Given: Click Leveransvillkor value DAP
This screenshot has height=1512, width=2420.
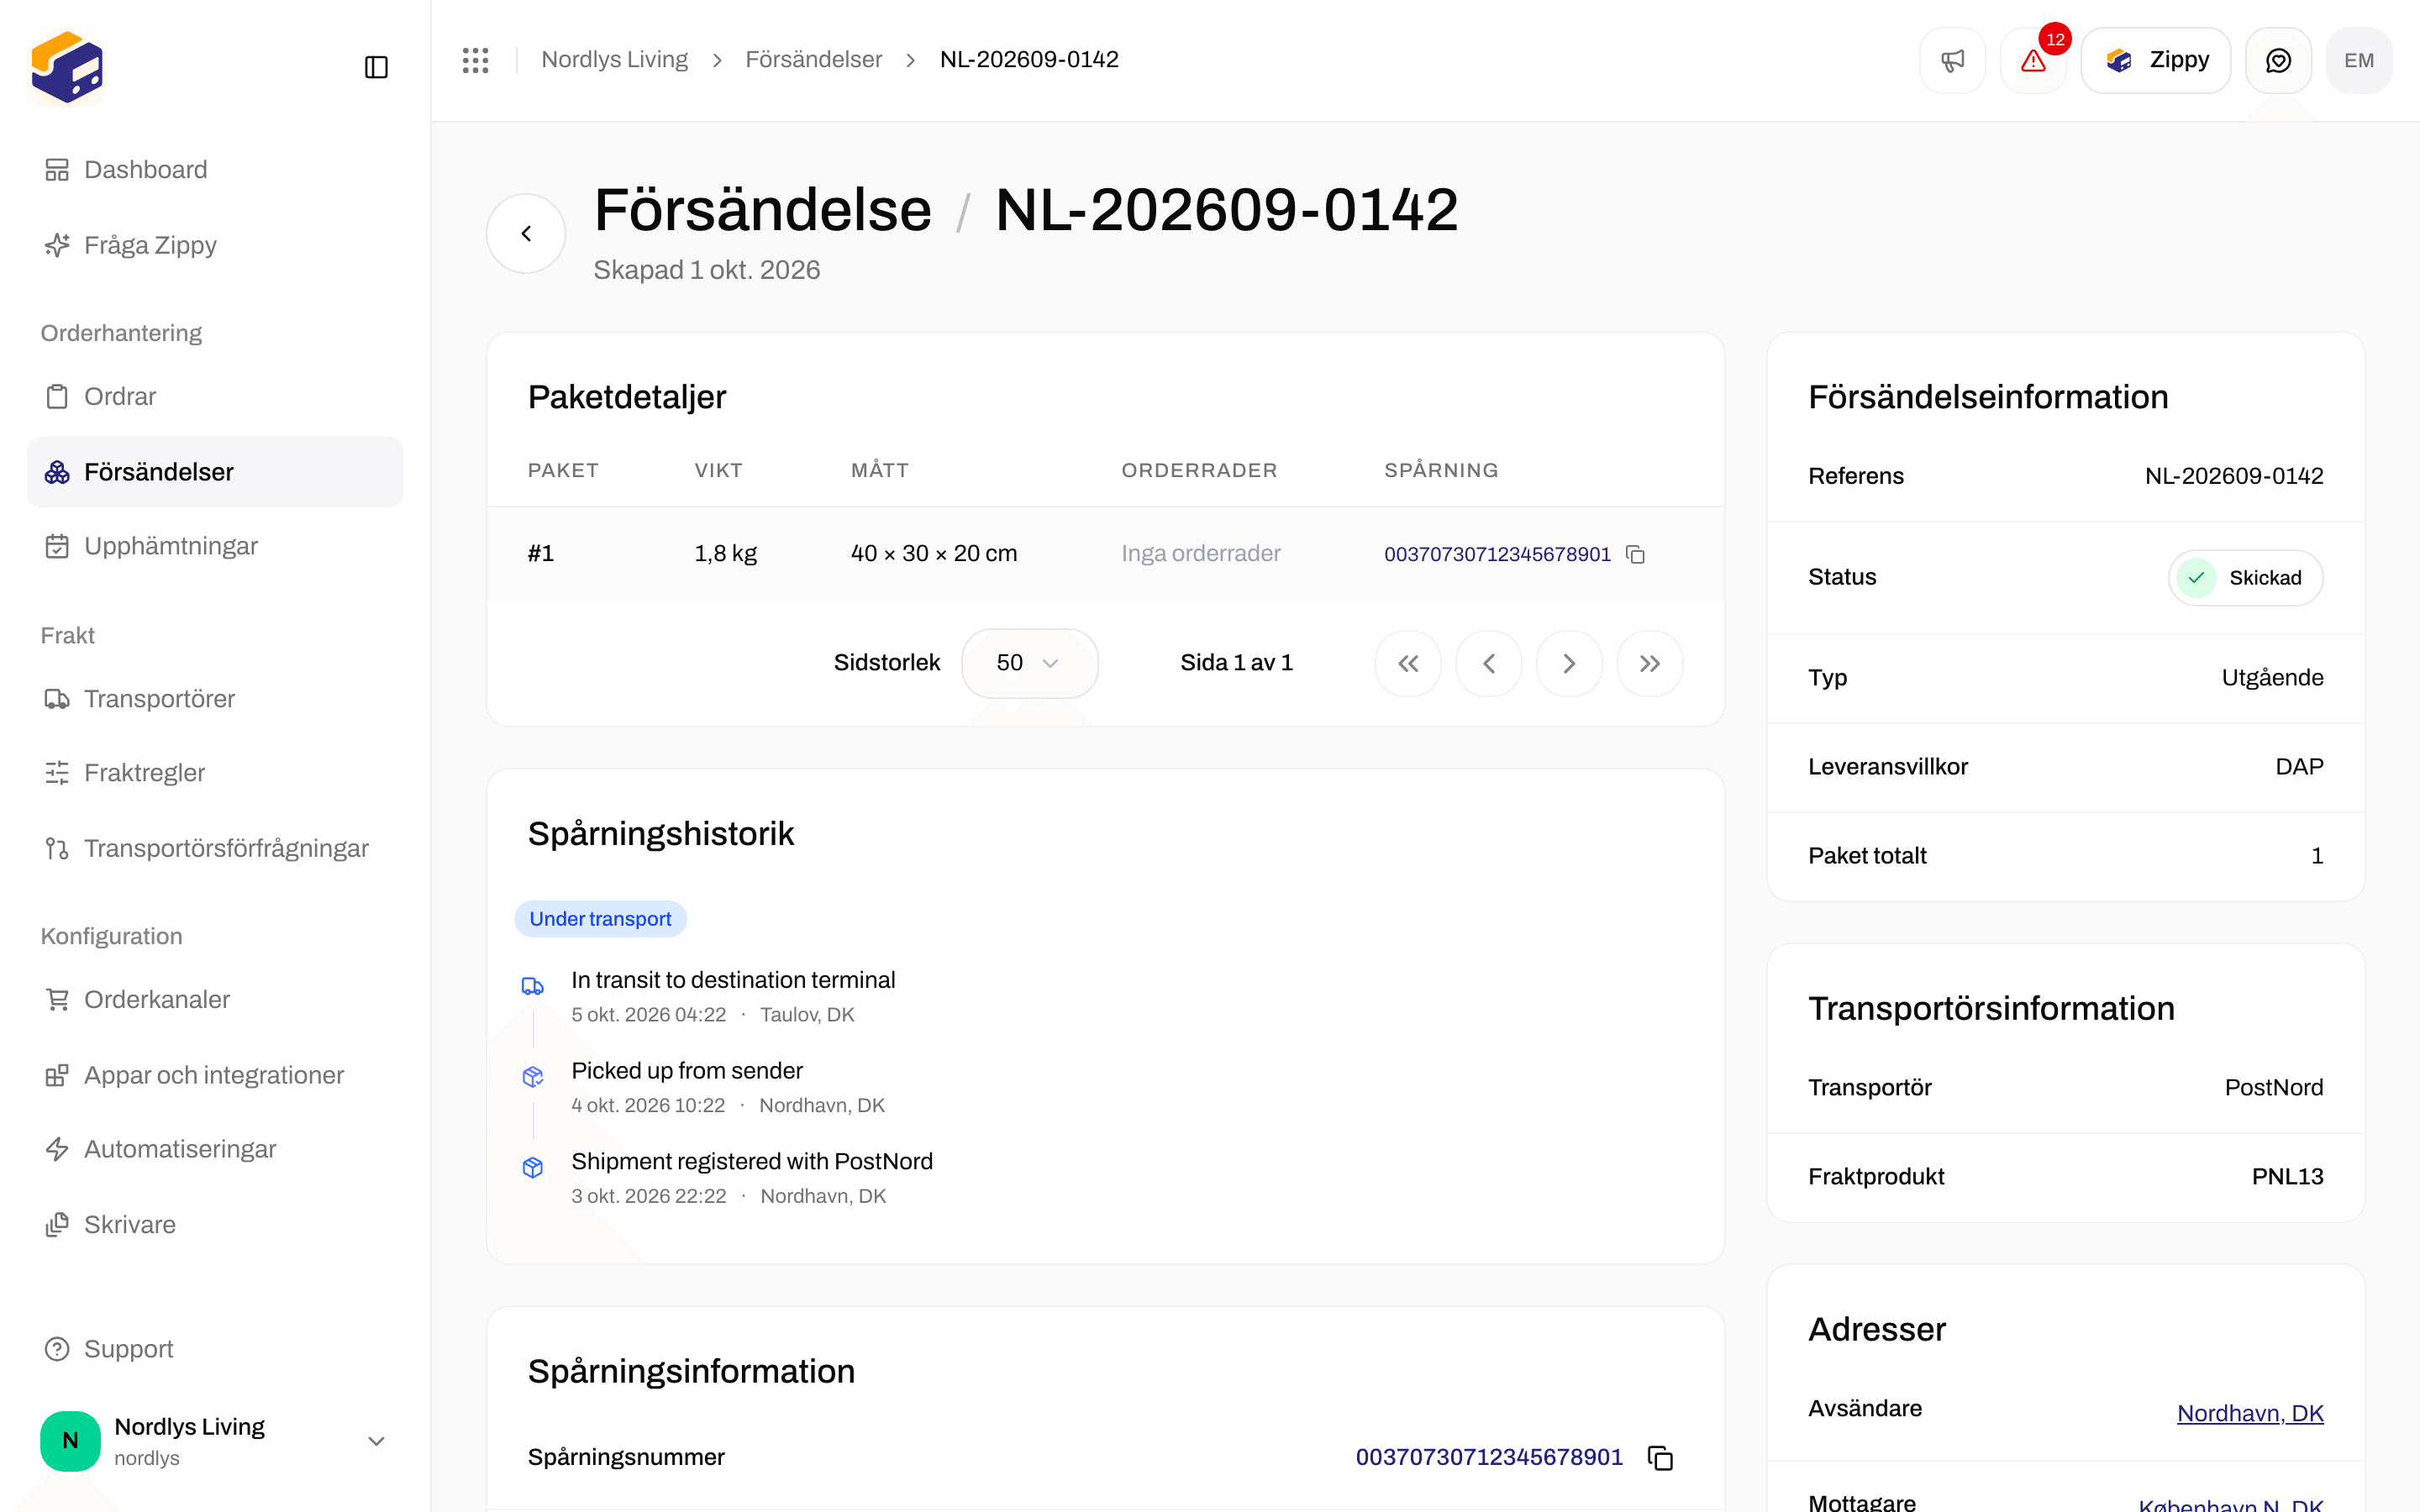Looking at the screenshot, I should click(2299, 767).
